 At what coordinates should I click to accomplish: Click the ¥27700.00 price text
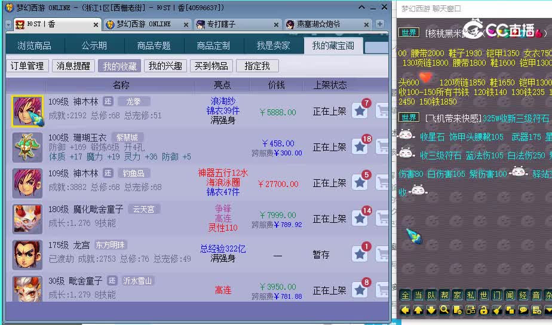278,184
